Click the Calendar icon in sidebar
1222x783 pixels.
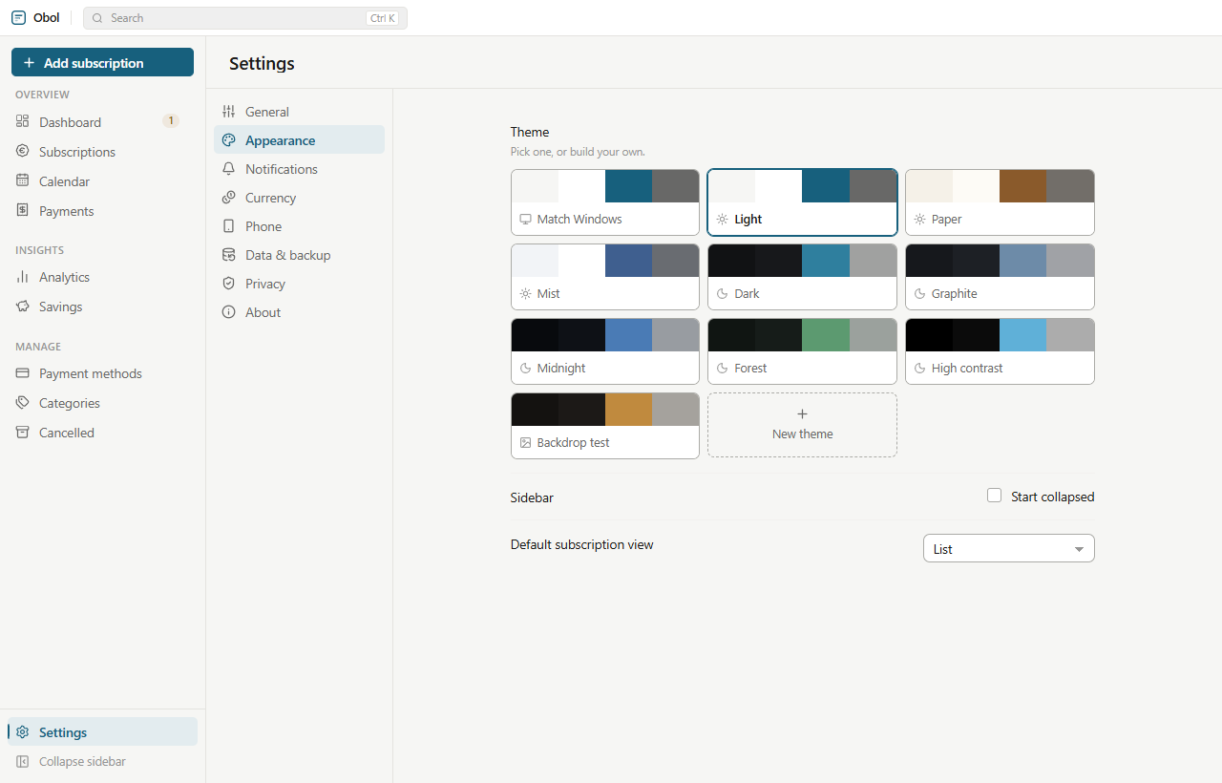pos(23,180)
